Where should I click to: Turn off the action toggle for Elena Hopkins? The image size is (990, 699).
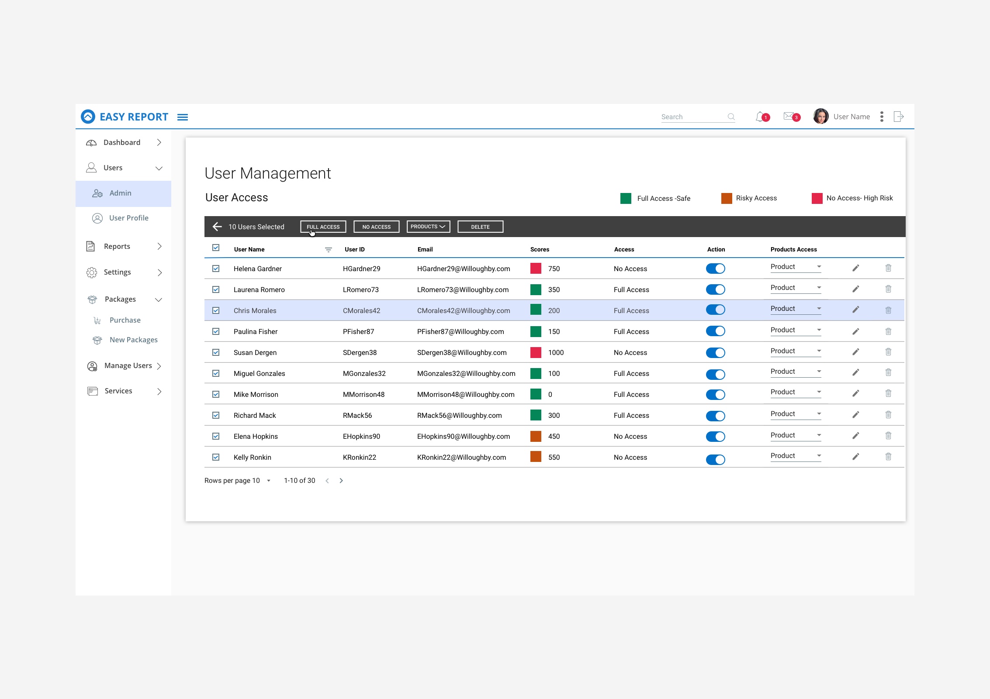pyautogui.click(x=715, y=437)
